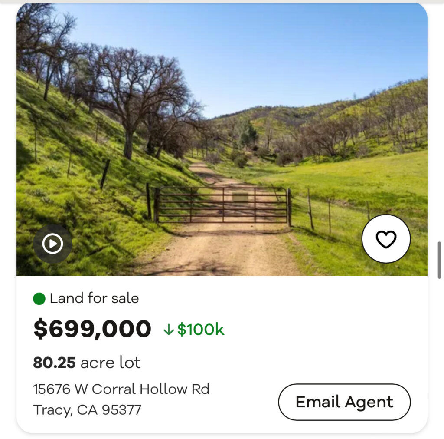Open the 15676 W Corral Hollow Rd address

[121, 389]
